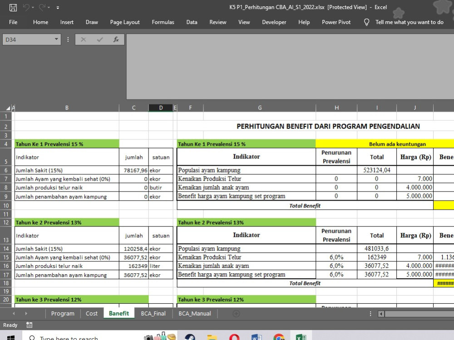Open the Formulas ribbon tab
The height and width of the screenshot is (340, 454).
click(163, 22)
